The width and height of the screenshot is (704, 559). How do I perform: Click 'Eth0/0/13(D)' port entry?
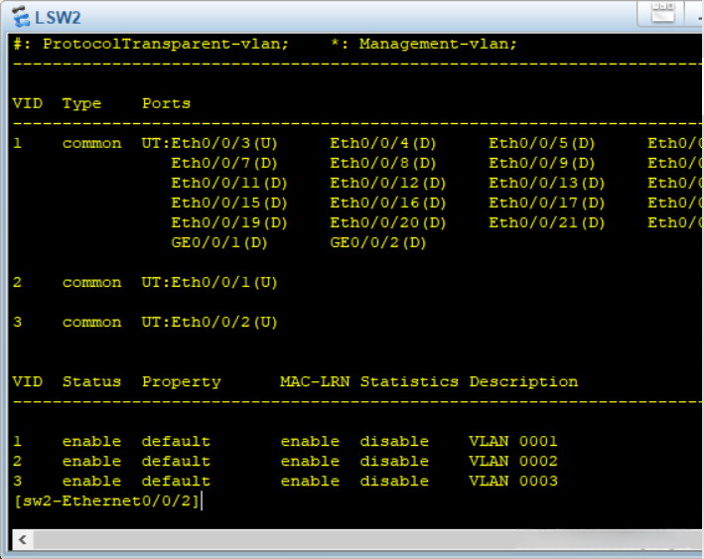click(x=547, y=184)
